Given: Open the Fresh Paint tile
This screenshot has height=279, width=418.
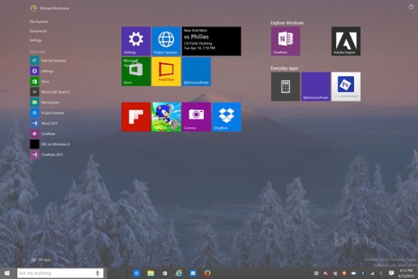Looking at the screenshot, I should pos(166,71).
